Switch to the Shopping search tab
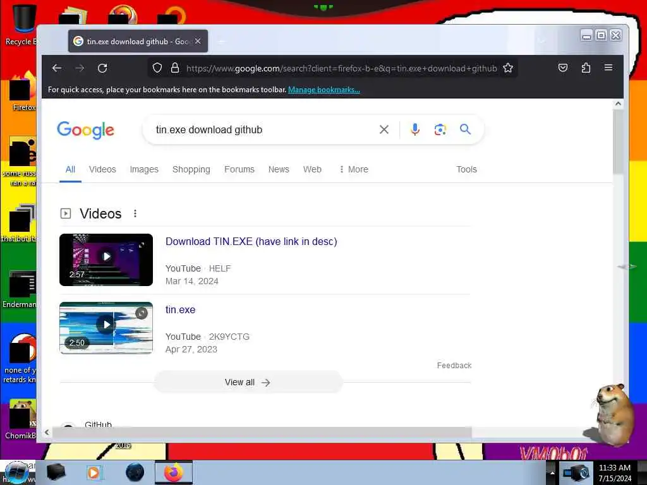 coord(191,169)
